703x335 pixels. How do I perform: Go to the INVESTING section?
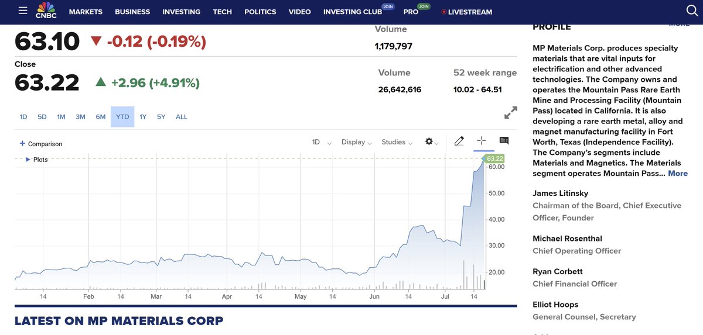coord(182,12)
